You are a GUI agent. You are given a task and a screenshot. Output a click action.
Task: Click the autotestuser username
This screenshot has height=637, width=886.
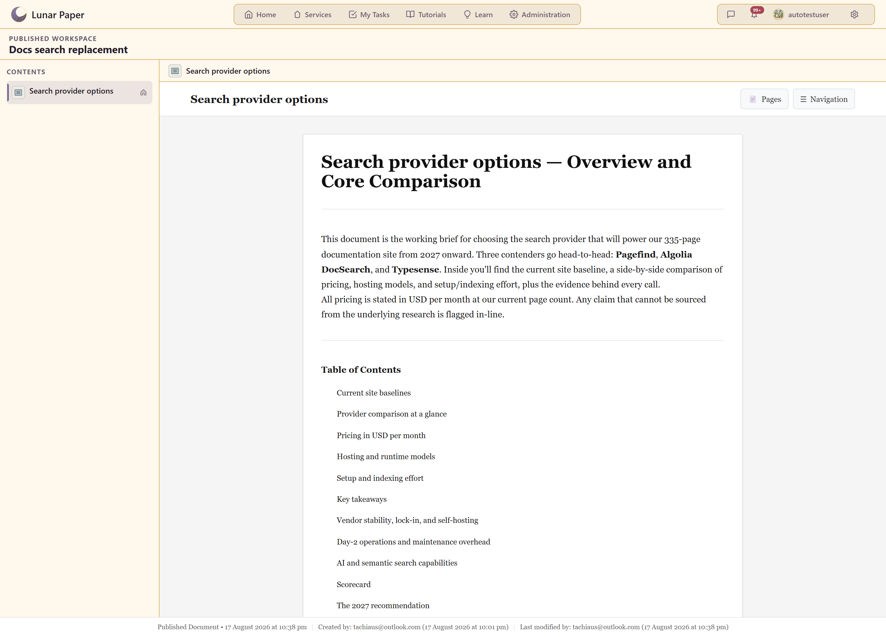pos(808,14)
